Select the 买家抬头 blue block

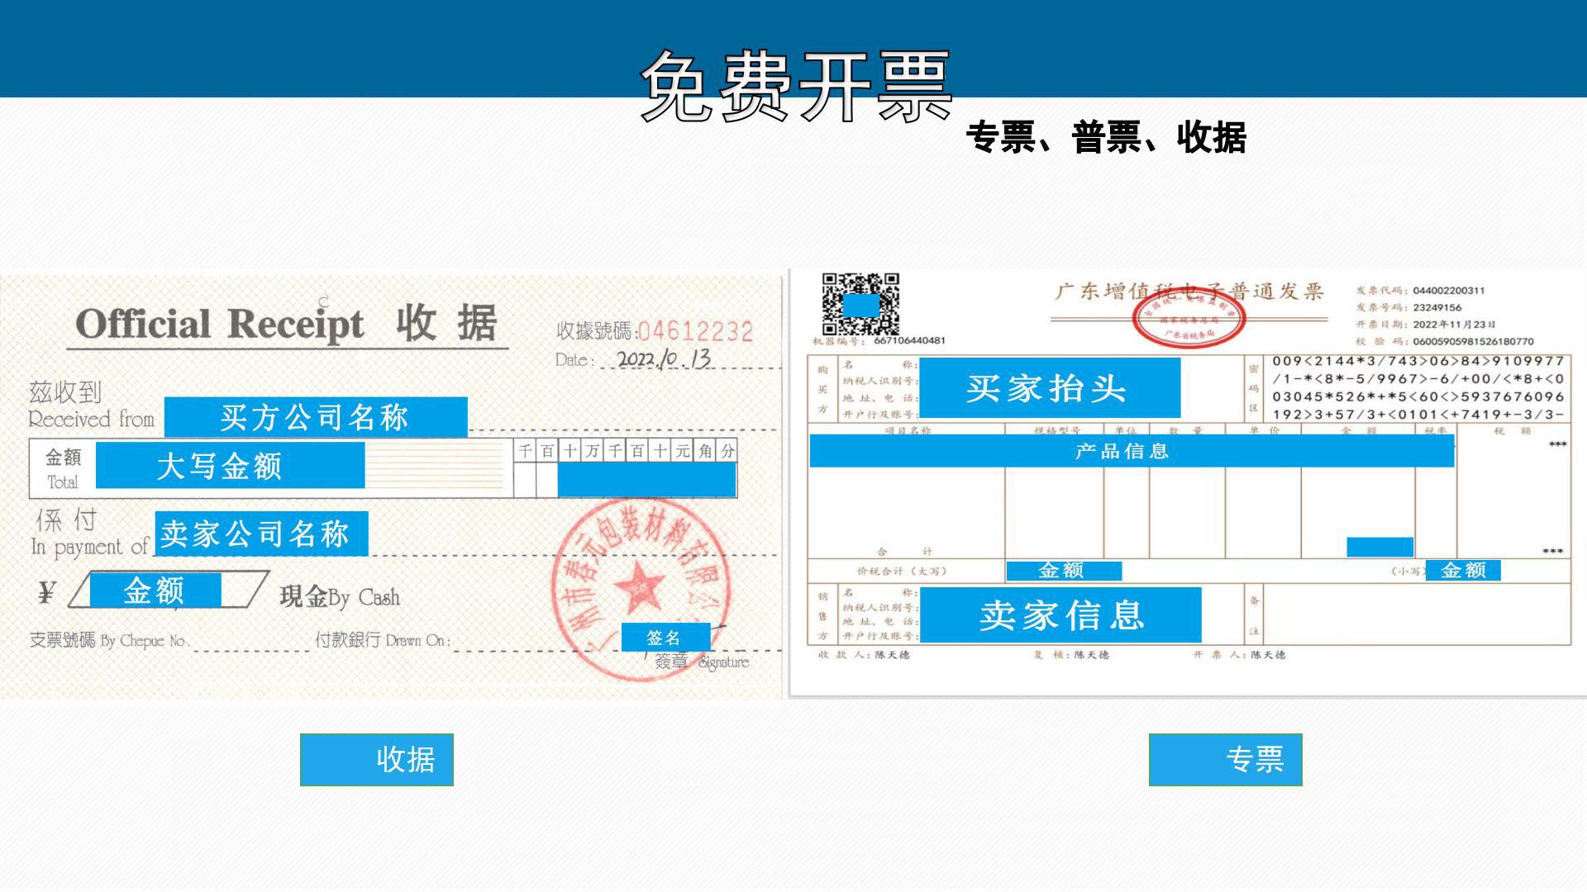click(1049, 387)
